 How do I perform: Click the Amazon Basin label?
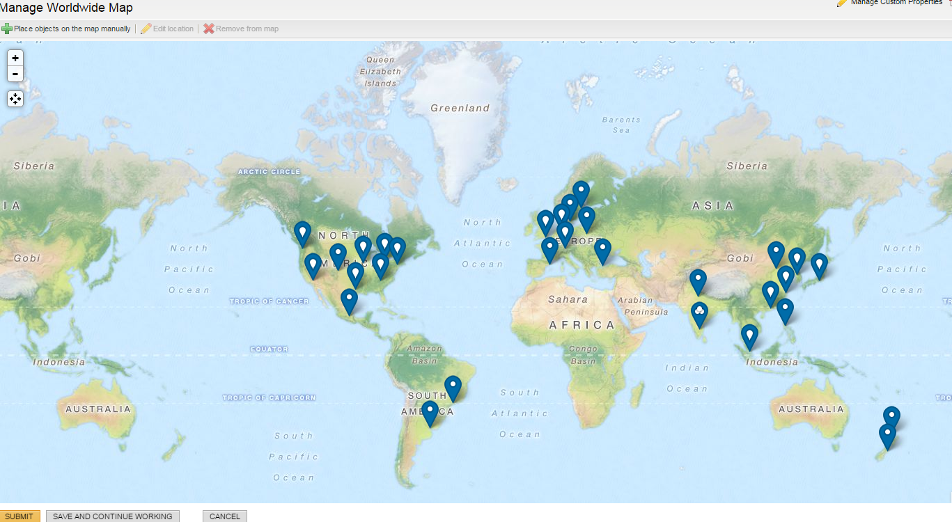(424, 355)
